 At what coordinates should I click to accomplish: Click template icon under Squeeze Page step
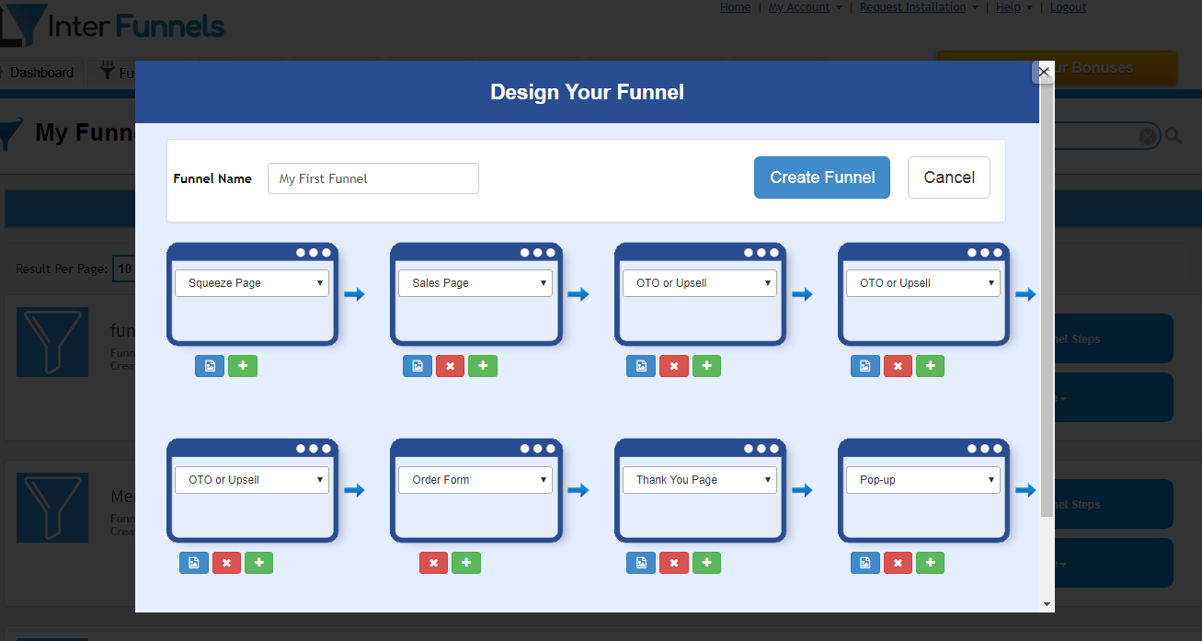[x=210, y=366]
